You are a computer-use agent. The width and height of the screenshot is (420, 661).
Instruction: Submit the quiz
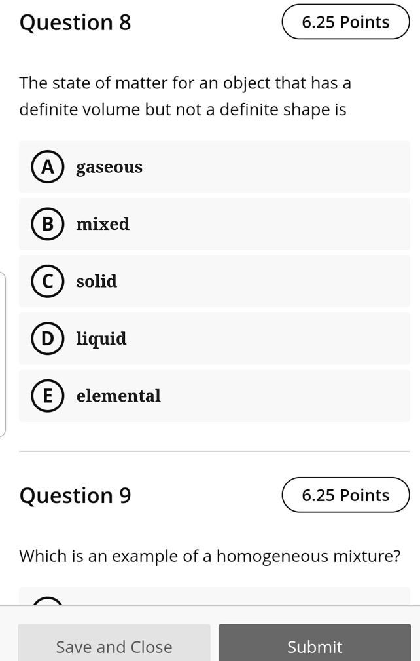pos(315,647)
